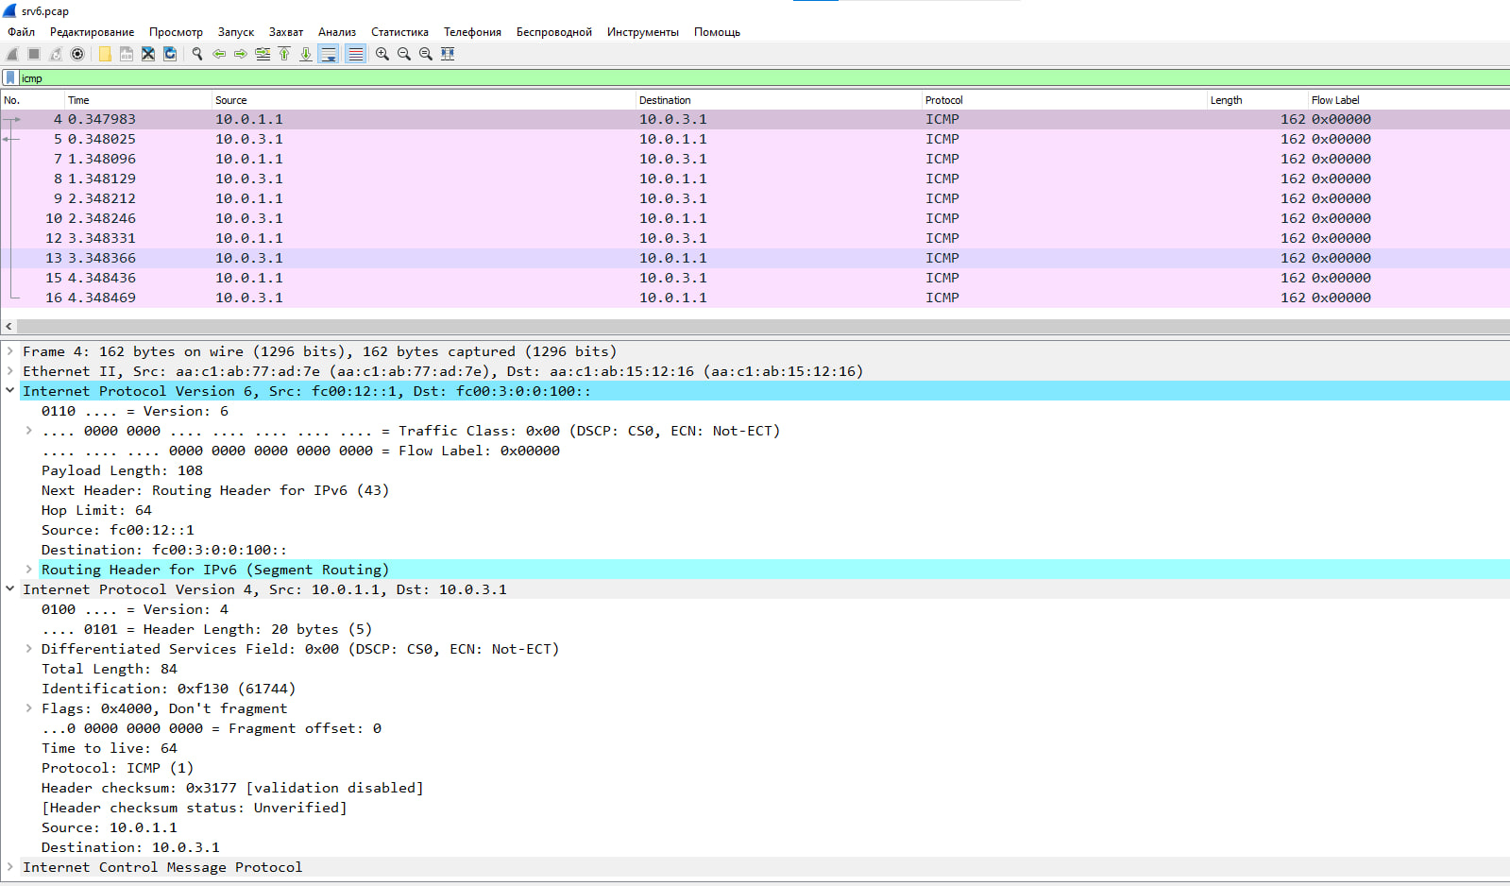Image resolution: width=1510 pixels, height=886 pixels.
Task: Open the Анализ menu
Action: [x=337, y=32]
